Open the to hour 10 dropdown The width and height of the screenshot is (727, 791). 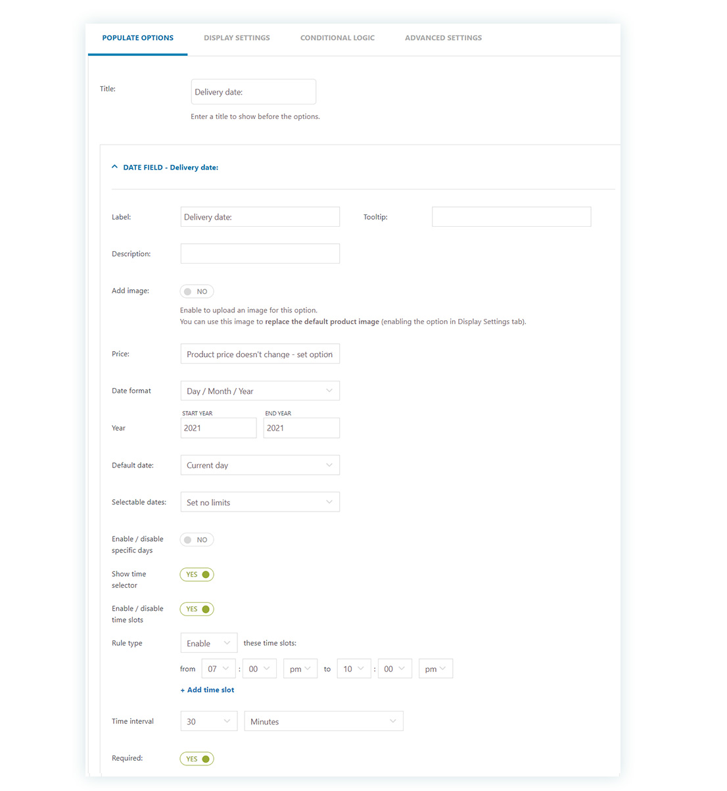354,669
